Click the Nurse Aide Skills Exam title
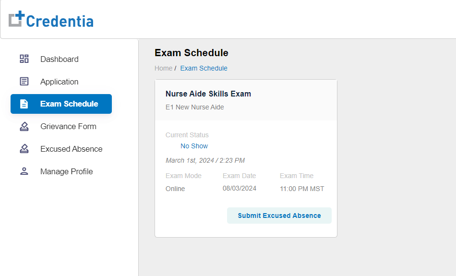This screenshot has height=276, width=456. point(208,94)
